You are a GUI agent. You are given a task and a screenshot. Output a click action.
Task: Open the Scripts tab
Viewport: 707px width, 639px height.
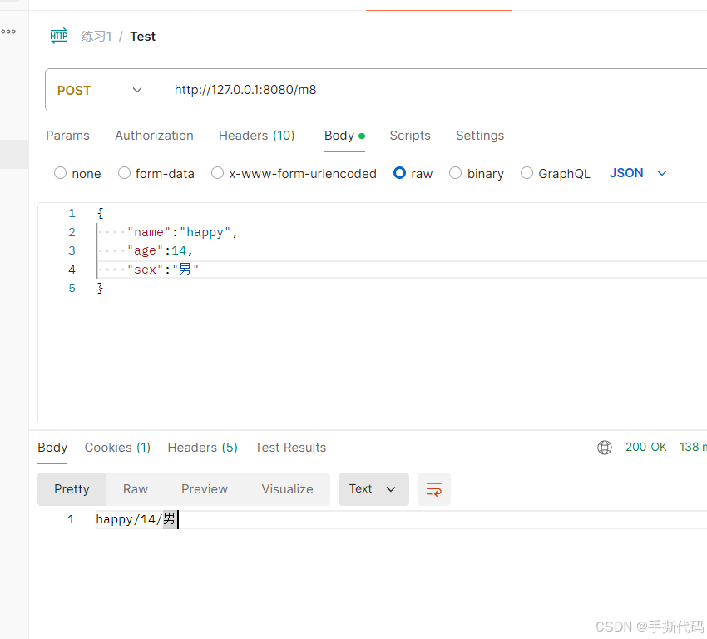410,136
